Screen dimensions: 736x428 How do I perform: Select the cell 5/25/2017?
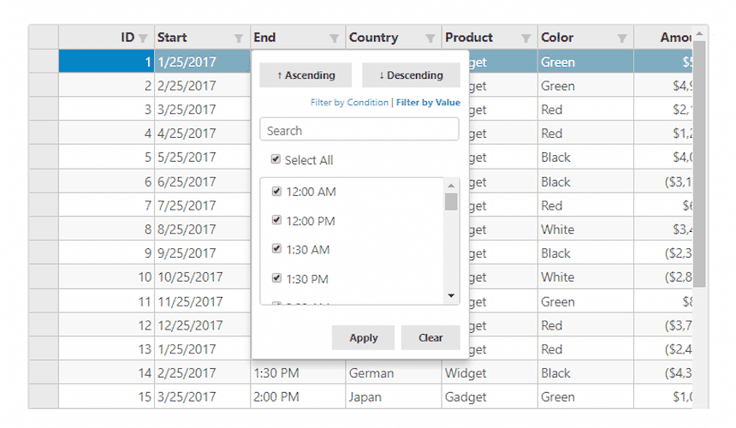pyautogui.click(x=202, y=158)
